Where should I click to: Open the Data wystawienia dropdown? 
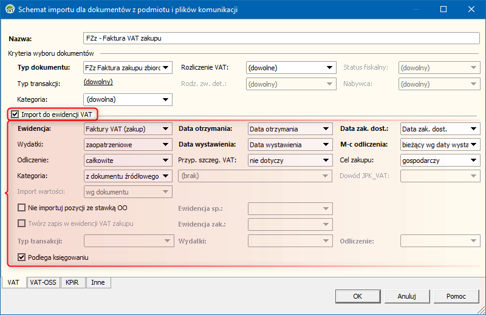pyautogui.click(x=290, y=145)
